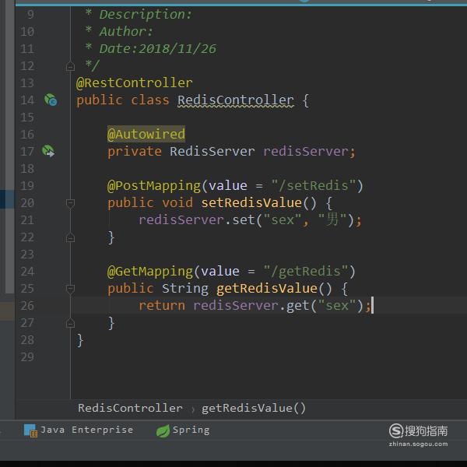Click the getRedisValue method name on line 25
The height and width of the screenshot is (467, 467).
[x=267, y=288]
